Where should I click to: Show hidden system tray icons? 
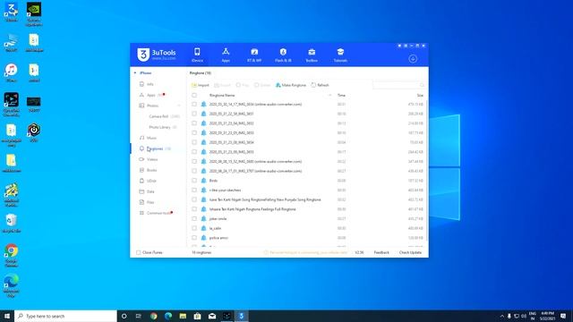501,316
